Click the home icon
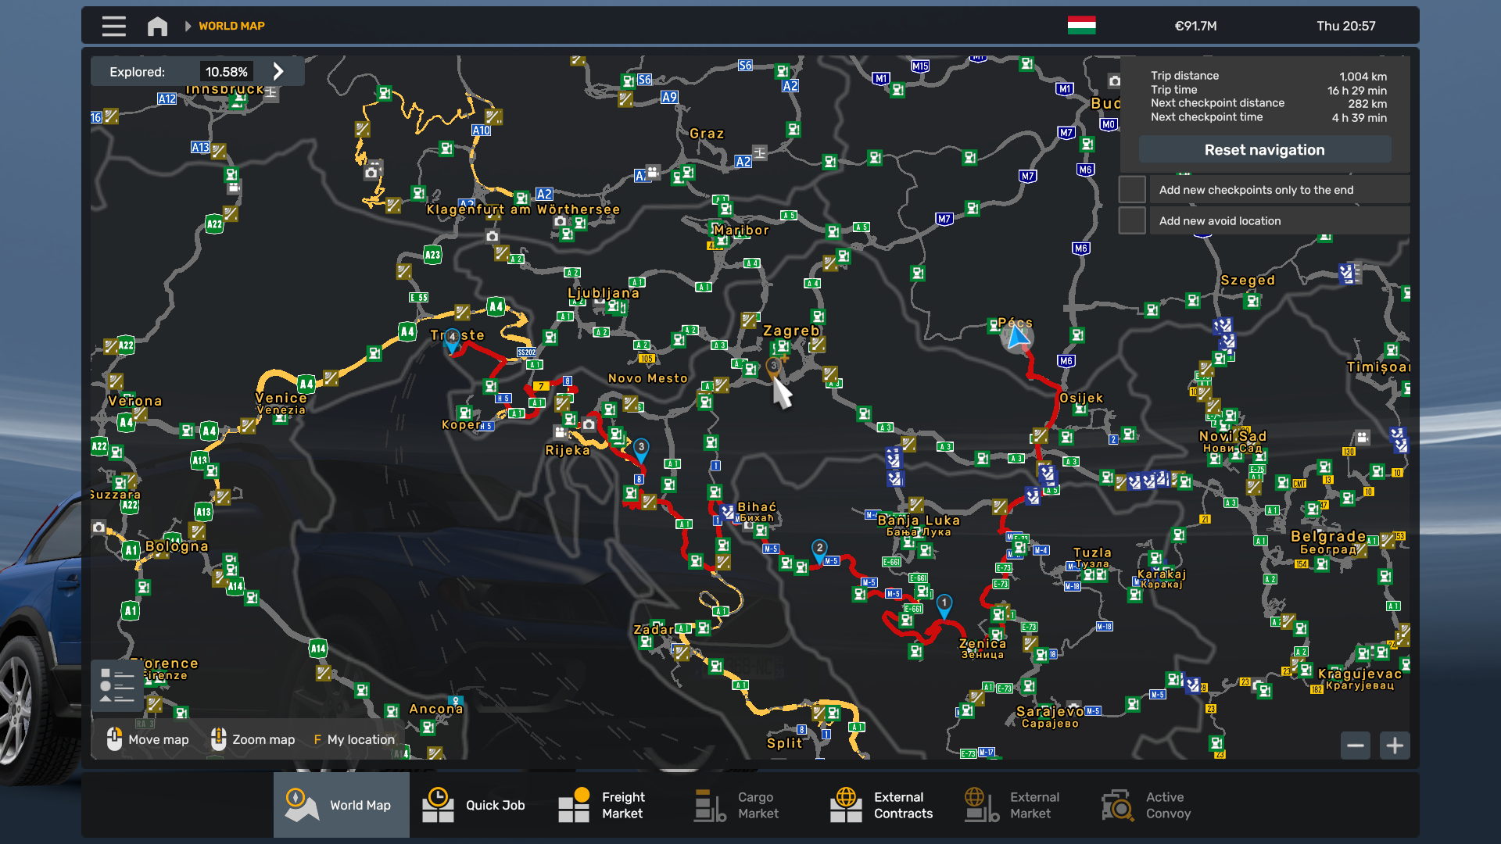1501x844 pixels. coord(157,26)
